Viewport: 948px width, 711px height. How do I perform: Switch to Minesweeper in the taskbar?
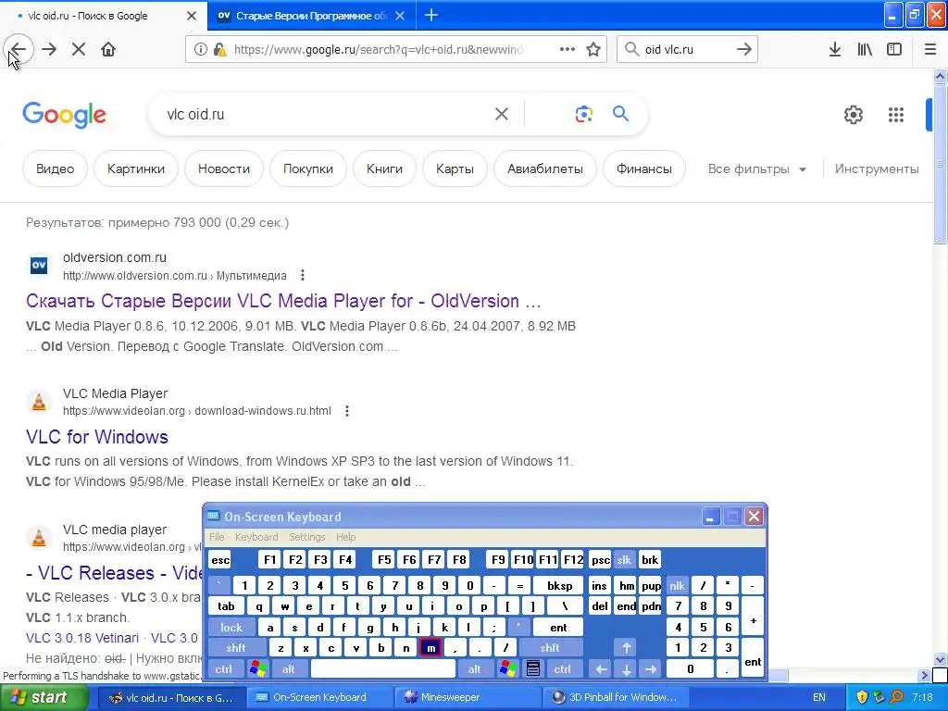468,698
